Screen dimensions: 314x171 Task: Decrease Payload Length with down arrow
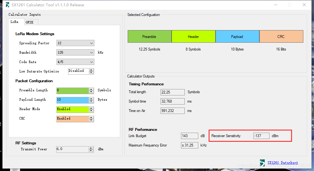[91, 102]
